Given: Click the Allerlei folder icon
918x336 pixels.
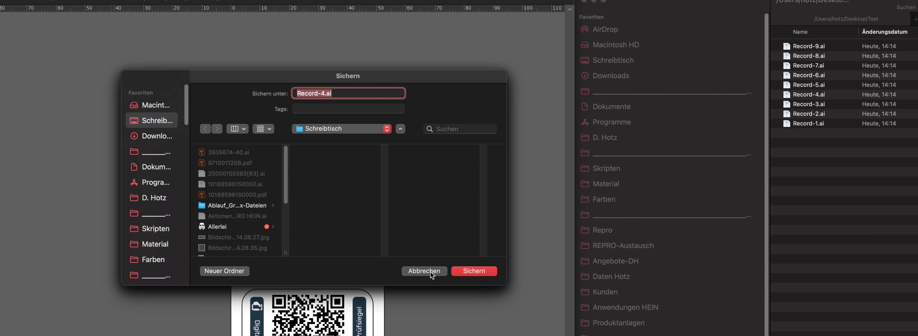Looking at the screenshot, I should click(202, 227).
